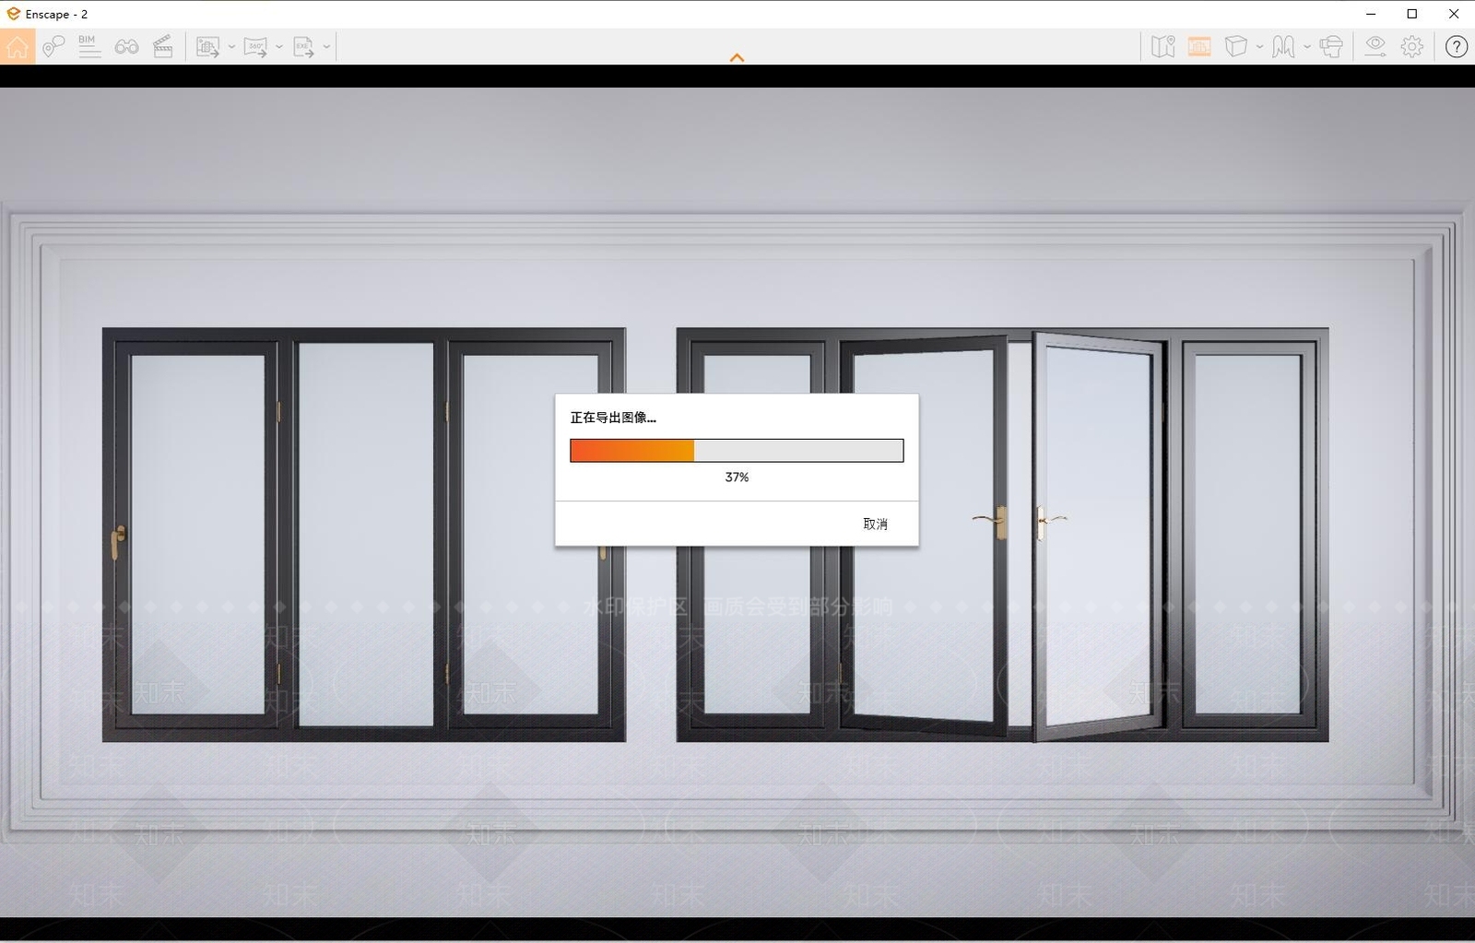
Task: Expand the EXE export dropdown arrow
Action: pos(326,46)
